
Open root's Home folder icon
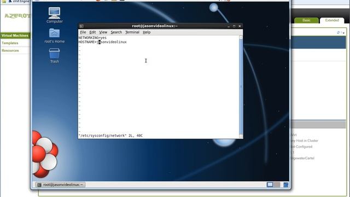(x=55, y=36)
